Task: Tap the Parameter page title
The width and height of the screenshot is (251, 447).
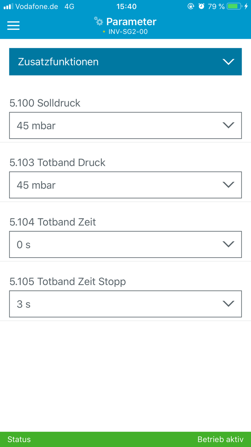Action: (131, 22)
